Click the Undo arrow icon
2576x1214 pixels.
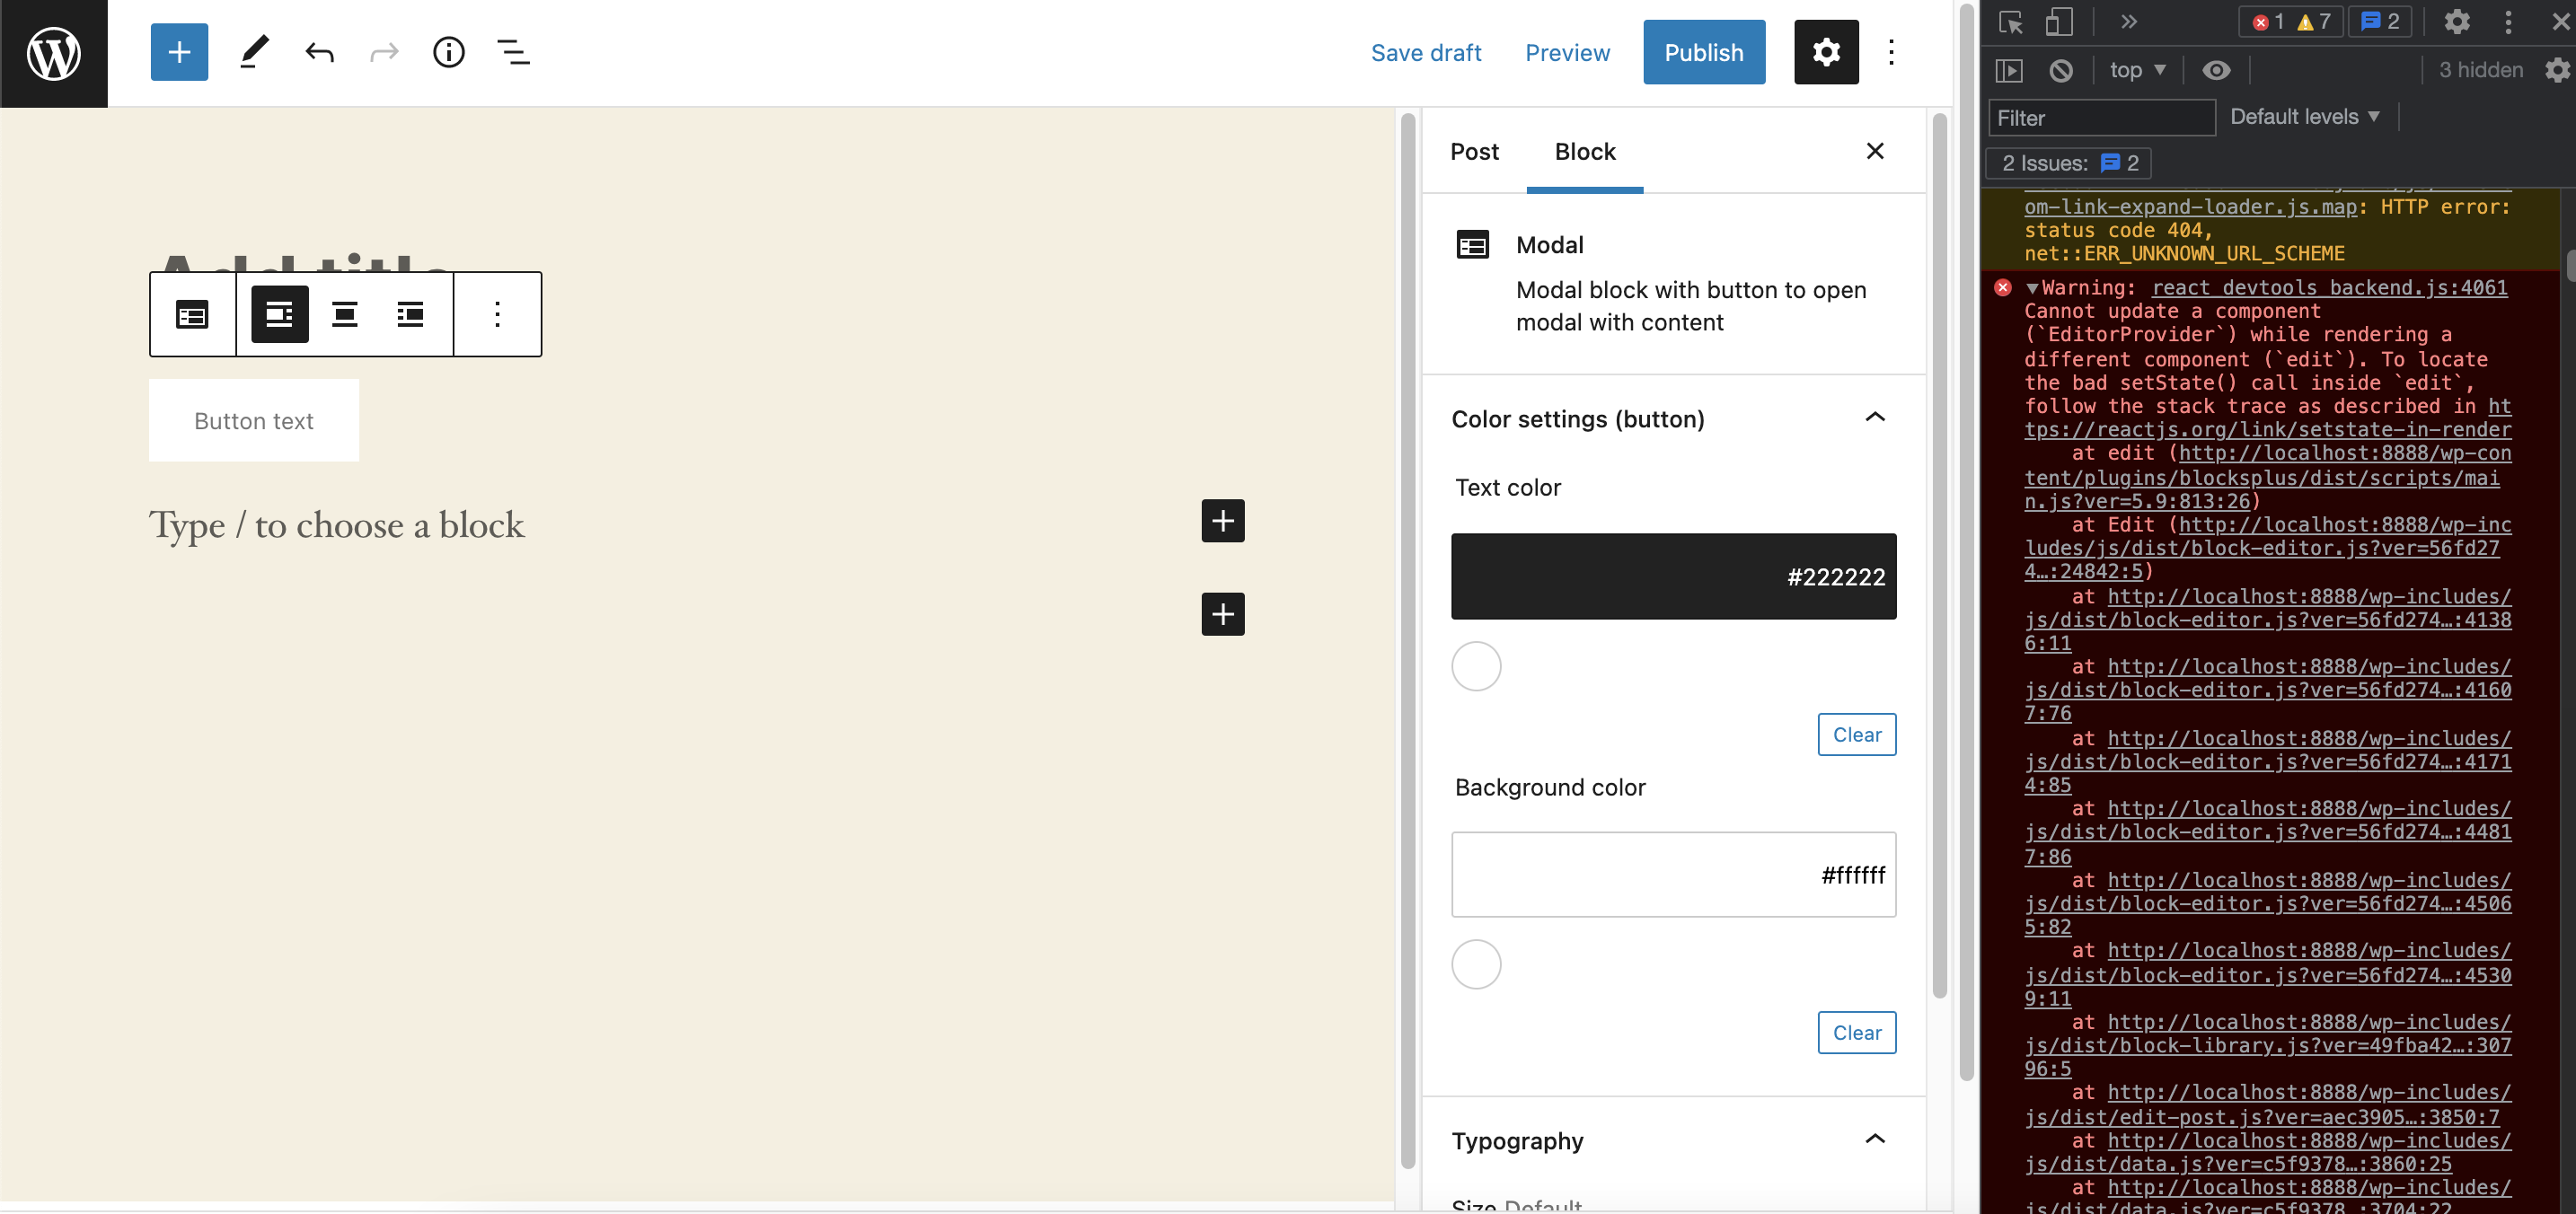(319, 52)
